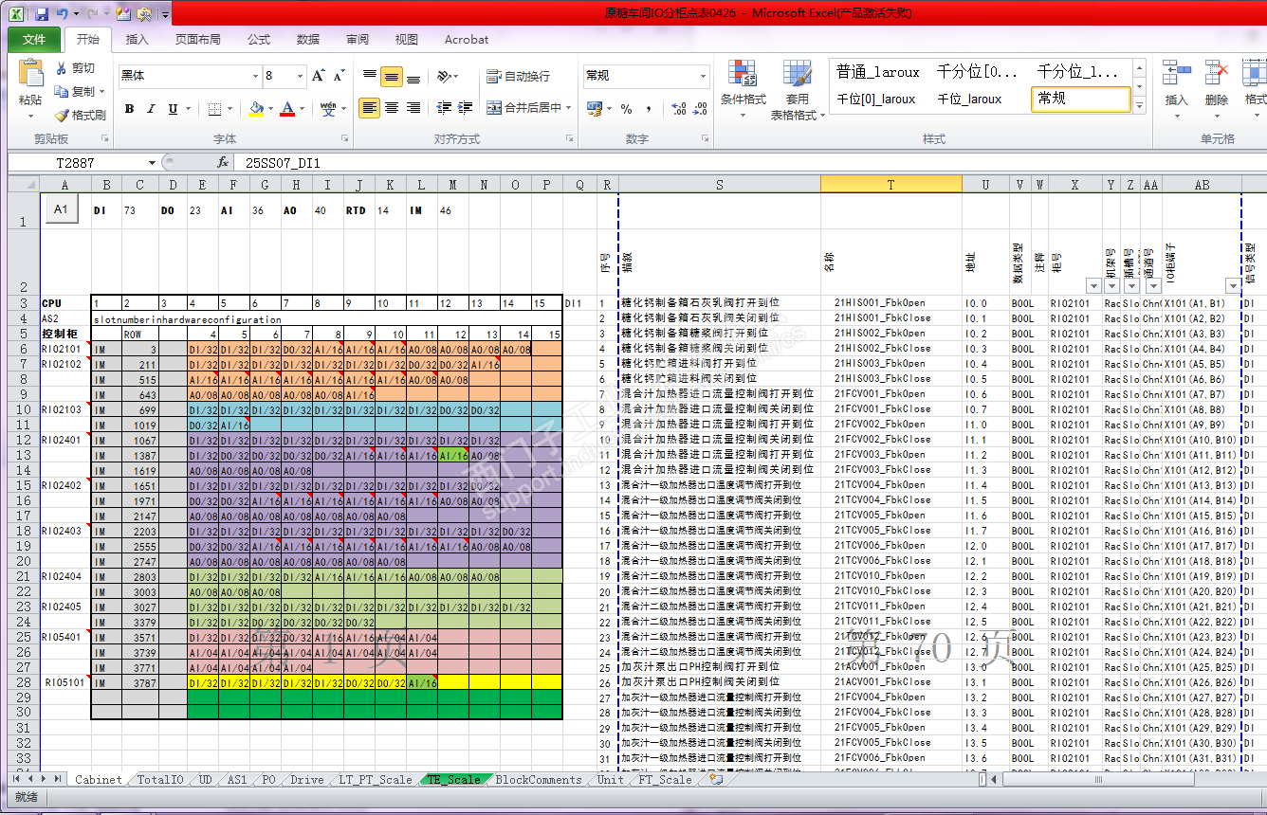Click the Increase Indent icon
This screenshot has width=1267, height=815.
click(x=466, y=108)
